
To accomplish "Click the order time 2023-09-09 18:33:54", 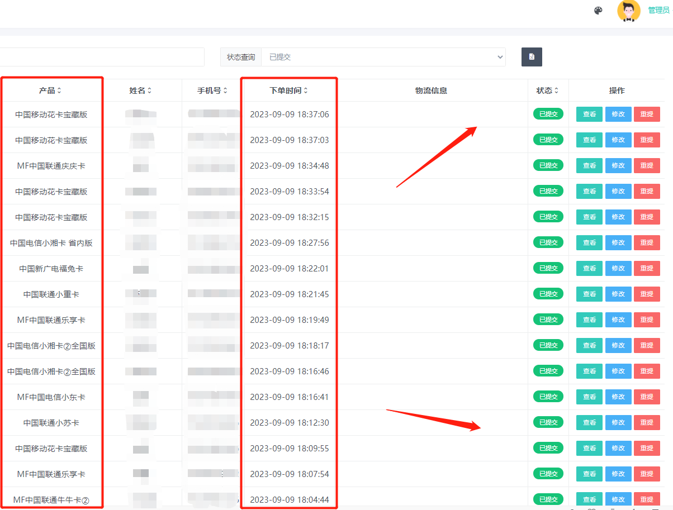I will click(x=290, y=192).
